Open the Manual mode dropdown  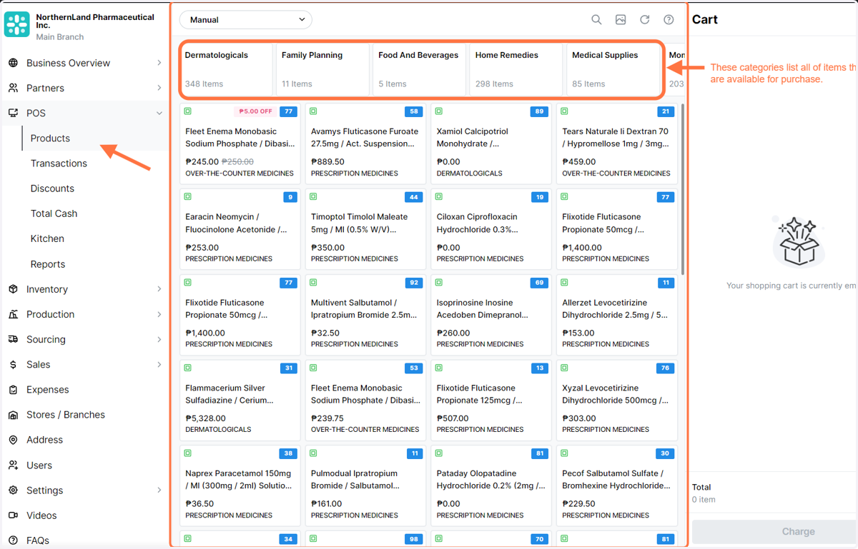pos(246,20)
